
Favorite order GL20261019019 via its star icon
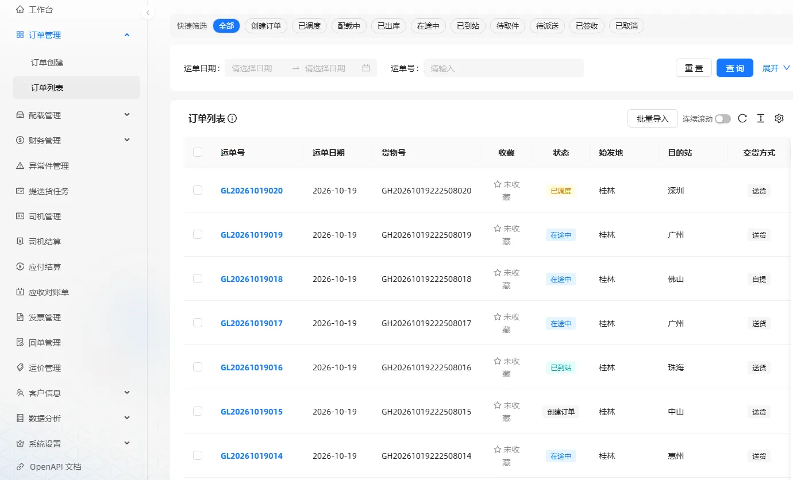click(x=498, y=229)
